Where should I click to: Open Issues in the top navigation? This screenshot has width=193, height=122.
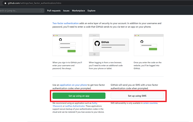[66, 11]
